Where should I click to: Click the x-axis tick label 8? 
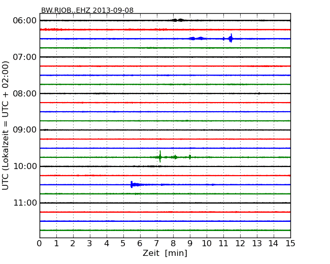click(173, 244)
